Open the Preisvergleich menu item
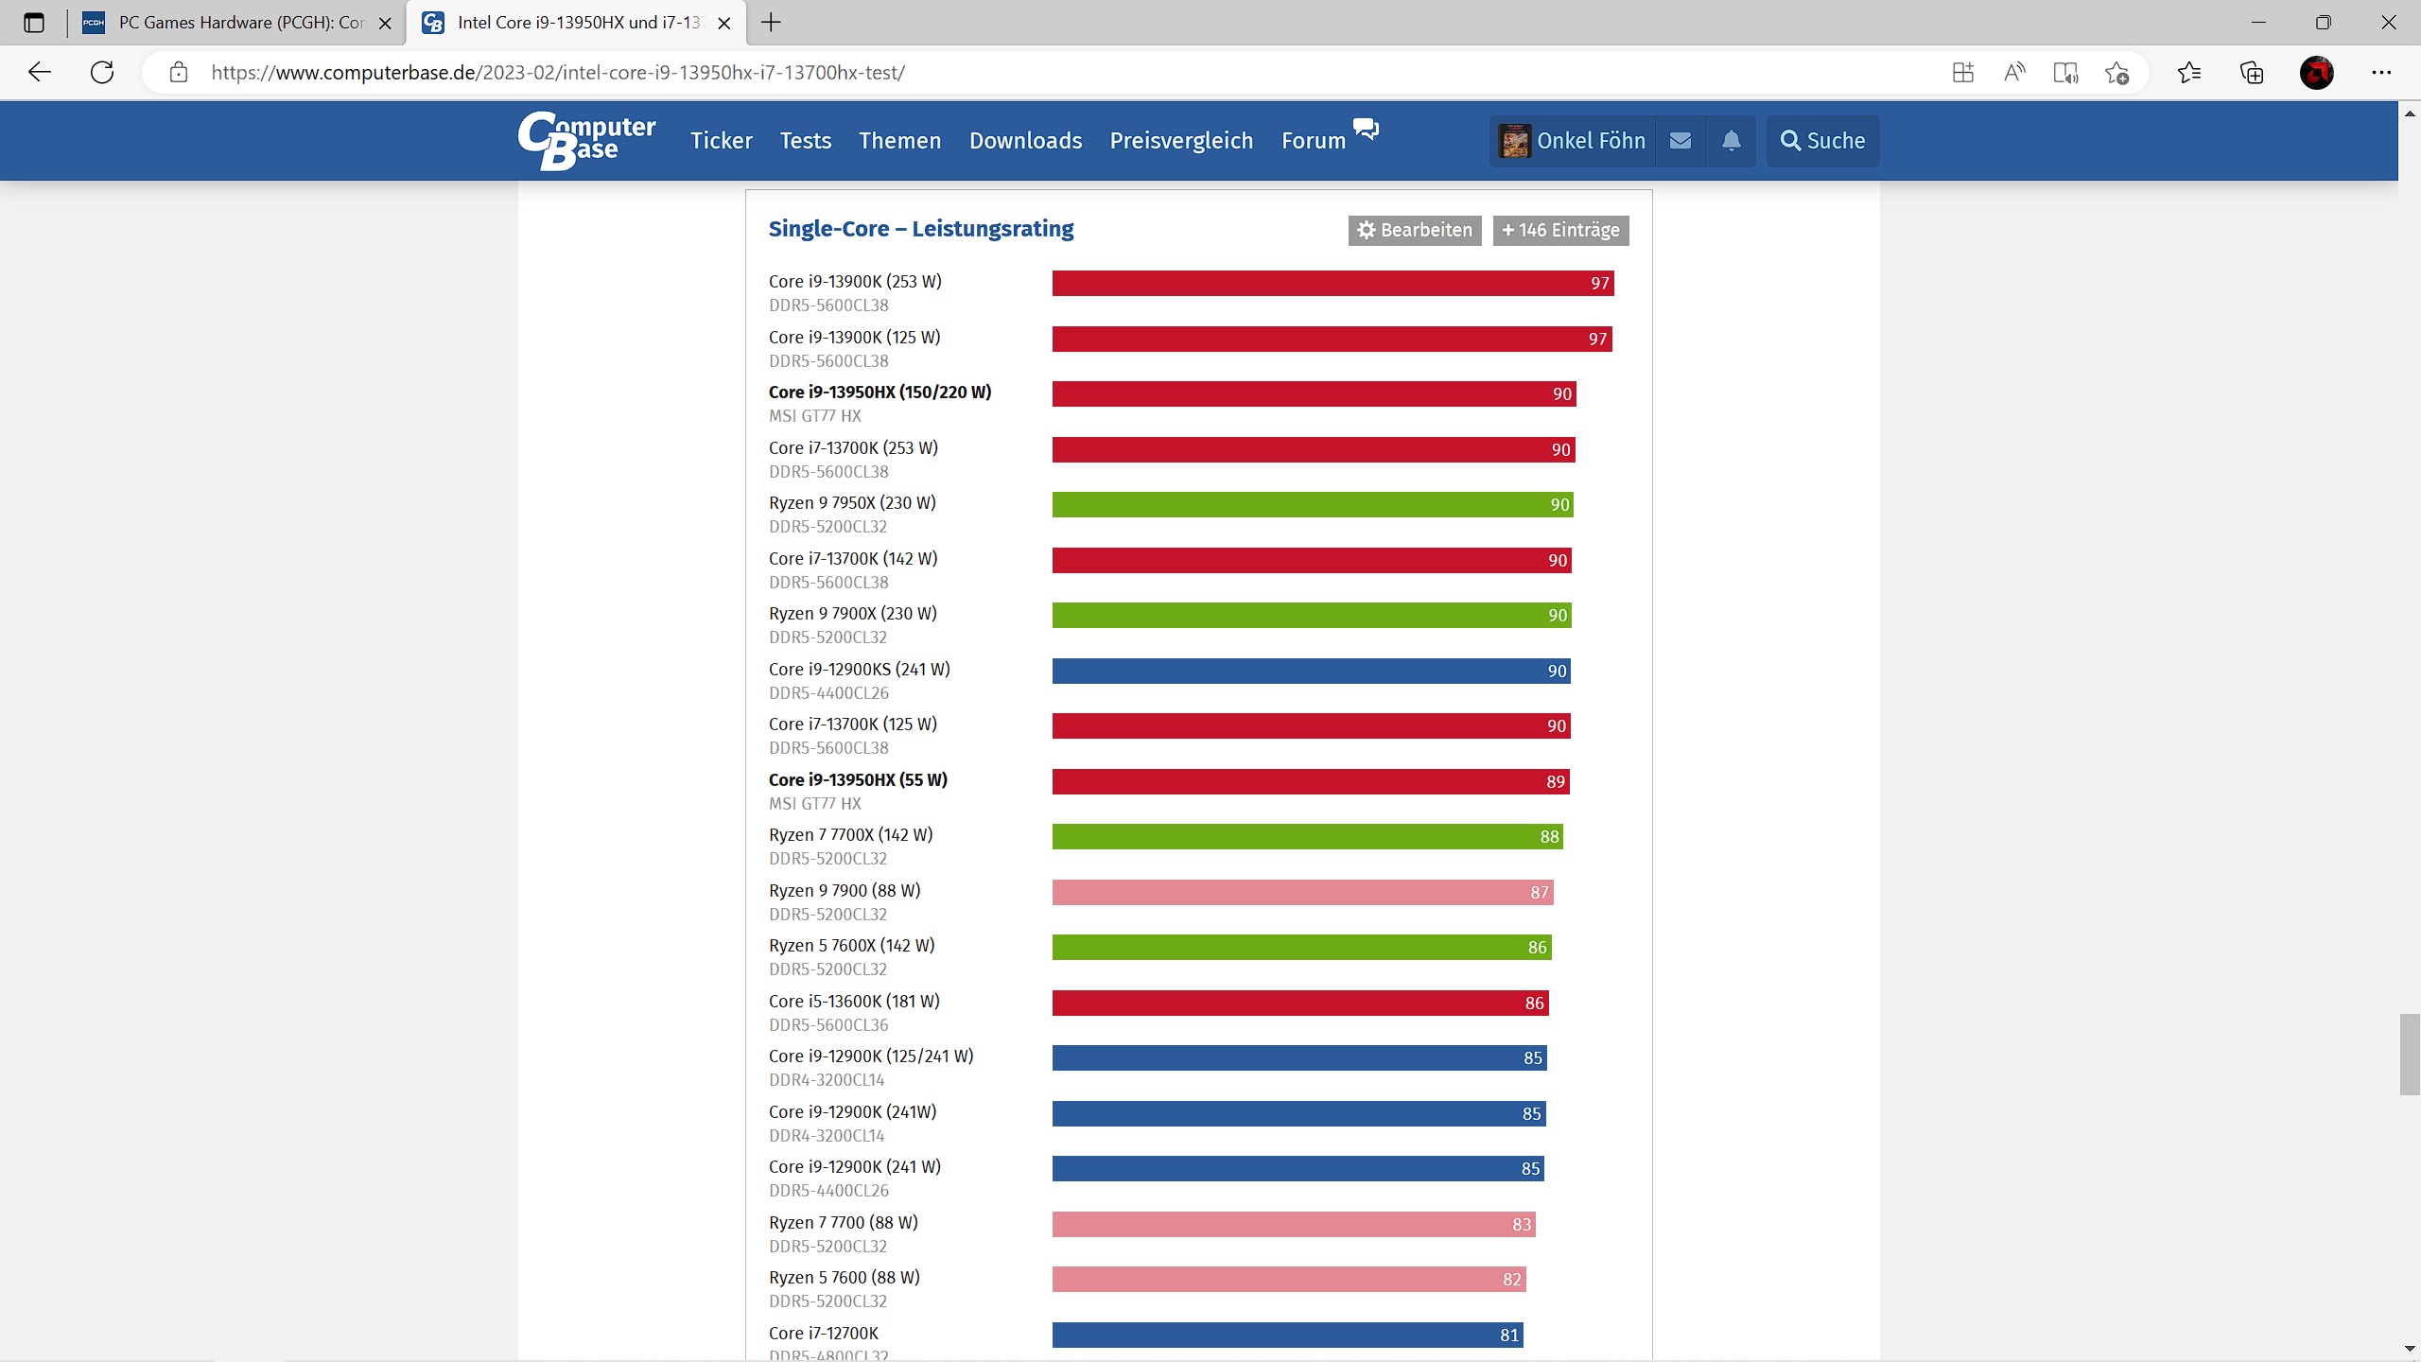 click(x=1181, y=141)
